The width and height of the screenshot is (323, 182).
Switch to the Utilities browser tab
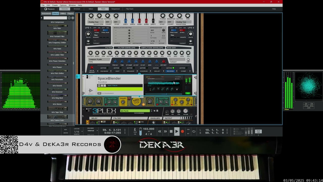(63, 13)
